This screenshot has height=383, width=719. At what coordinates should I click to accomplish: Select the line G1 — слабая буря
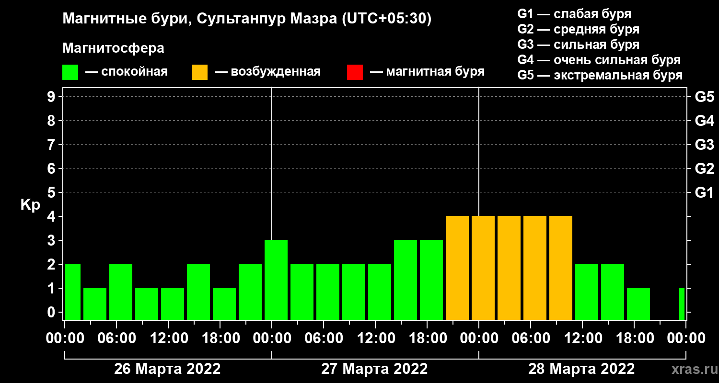[x=574, y=14]
